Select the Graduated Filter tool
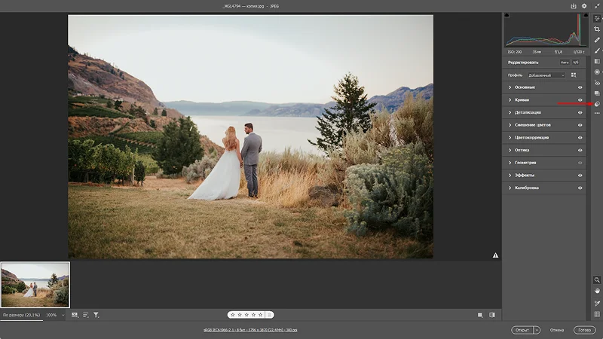This screenshot has width=603, height=339. [x=597, y=61]
